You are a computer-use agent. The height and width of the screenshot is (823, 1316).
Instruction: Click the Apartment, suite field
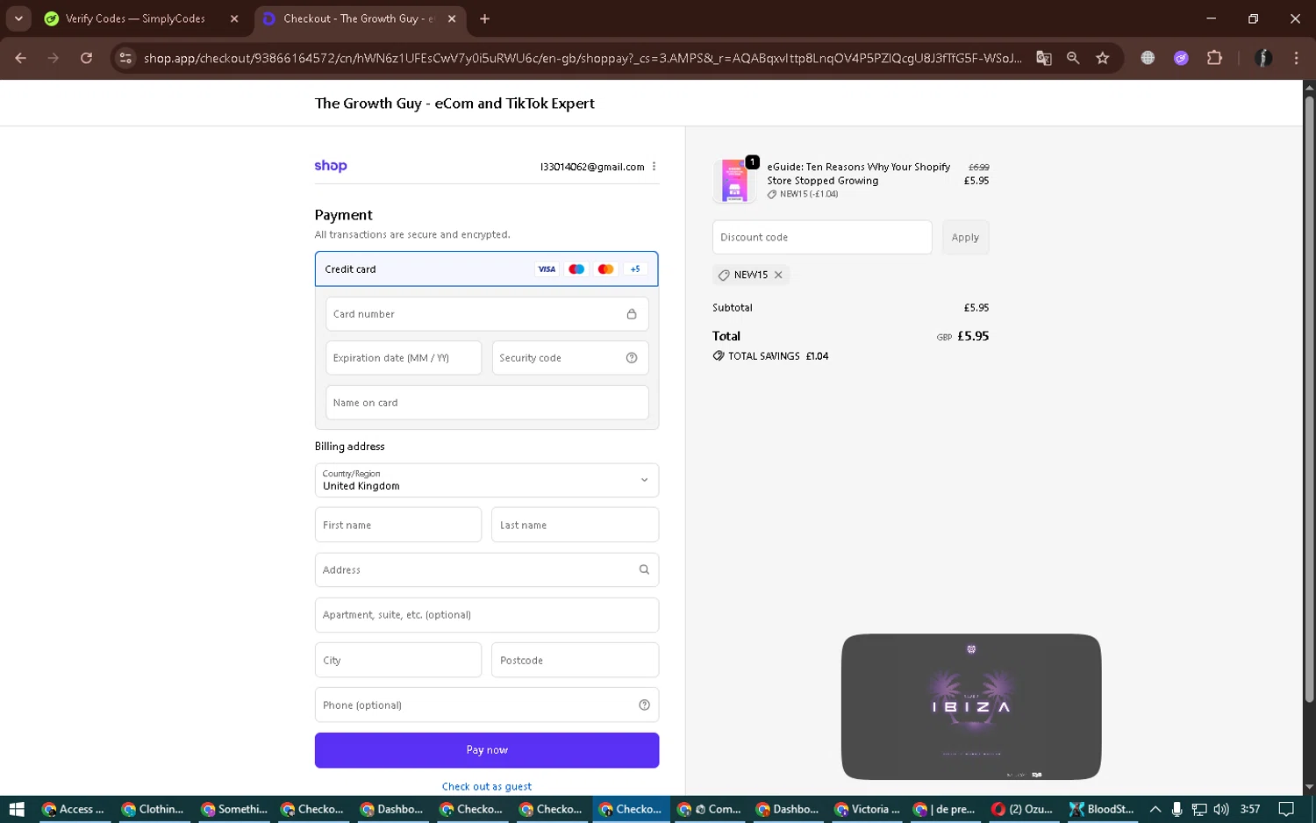[487, 615]
